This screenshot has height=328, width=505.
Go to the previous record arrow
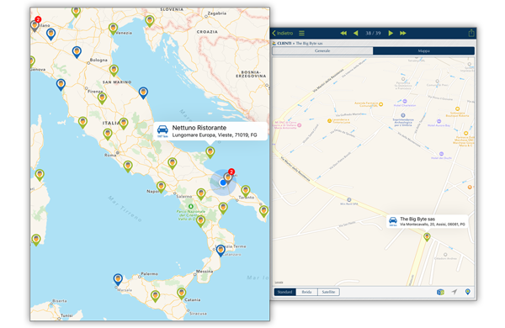click(x=356, y=33)
